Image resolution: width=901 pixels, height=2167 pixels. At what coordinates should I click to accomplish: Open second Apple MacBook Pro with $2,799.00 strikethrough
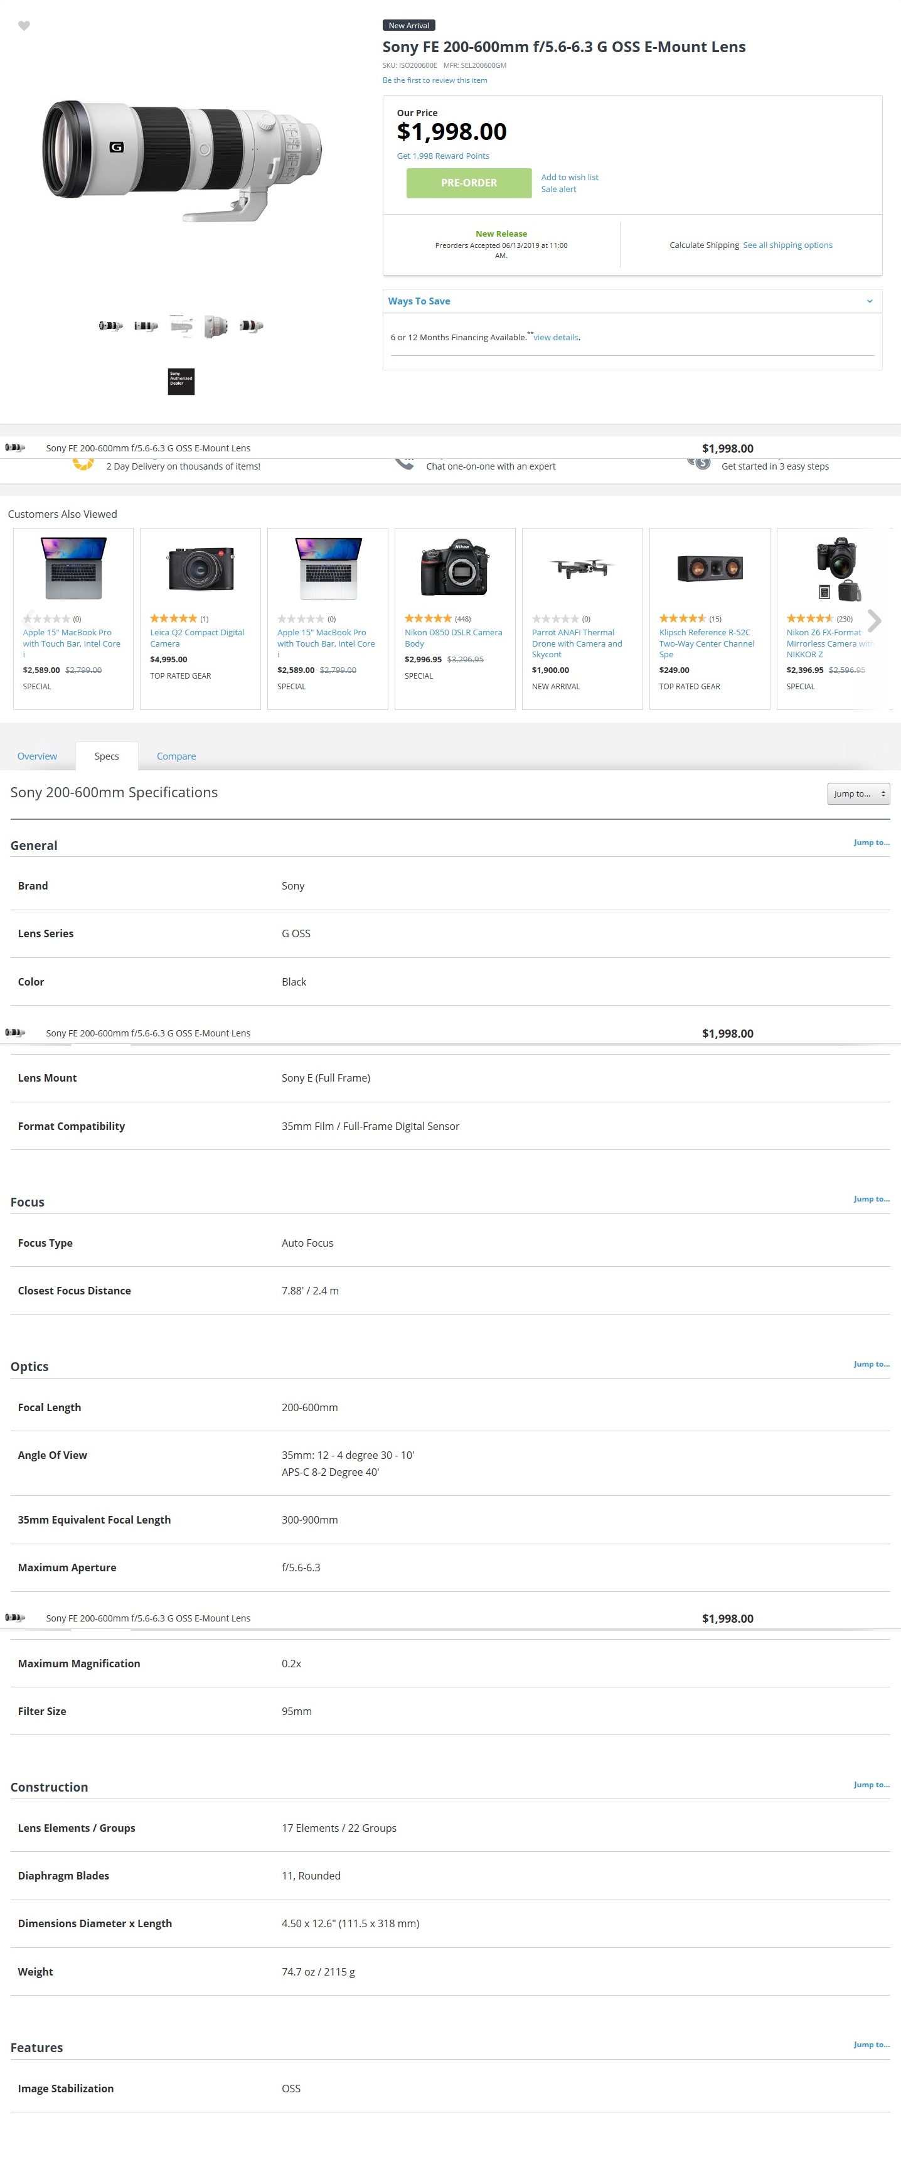pos(326,643)
